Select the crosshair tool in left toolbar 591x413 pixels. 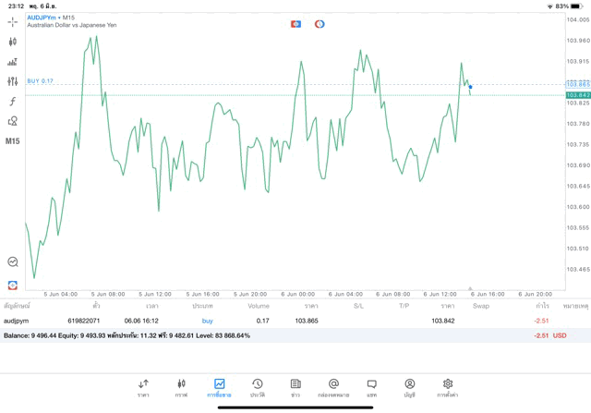click(13, 21)
